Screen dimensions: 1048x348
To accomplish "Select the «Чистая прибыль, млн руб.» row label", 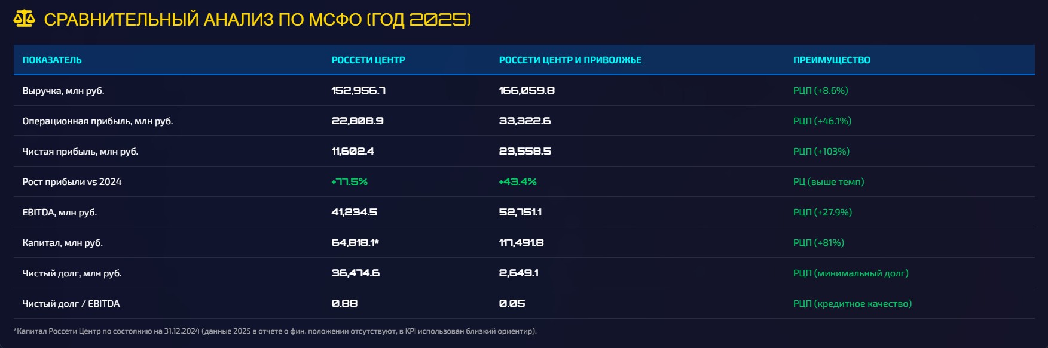I will click(80, 152).
